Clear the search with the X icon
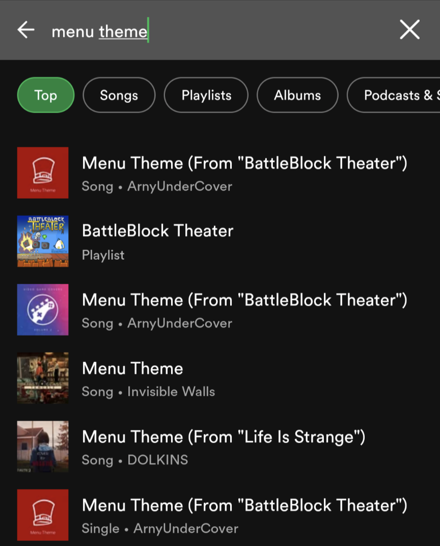 [410, 30]
